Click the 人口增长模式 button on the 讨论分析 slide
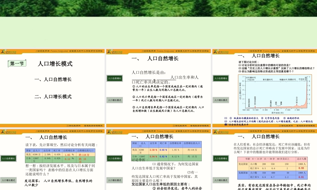The height and width of the screenshot is (190, 317). 115,180
